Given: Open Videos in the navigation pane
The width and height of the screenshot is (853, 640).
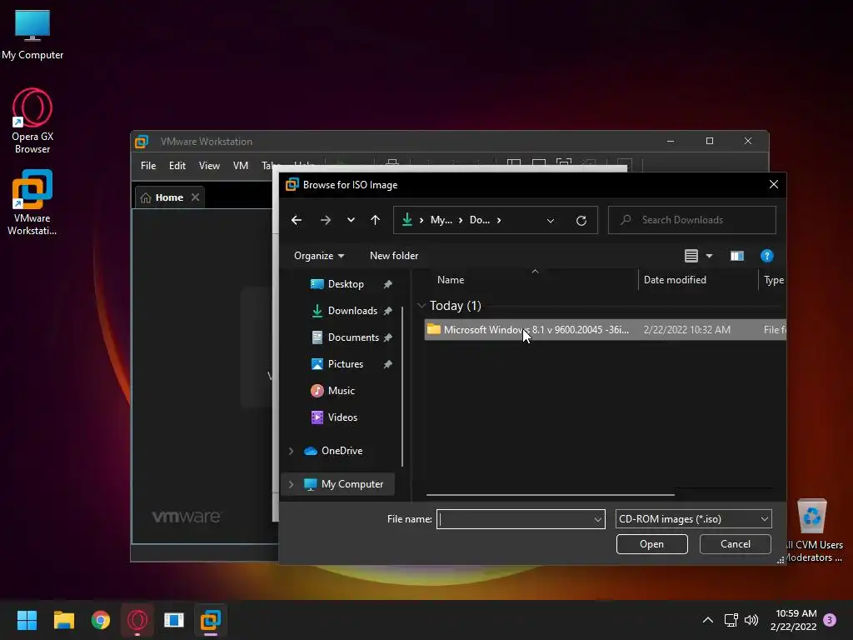Looking at the screenshot, I should click(342, 417).
